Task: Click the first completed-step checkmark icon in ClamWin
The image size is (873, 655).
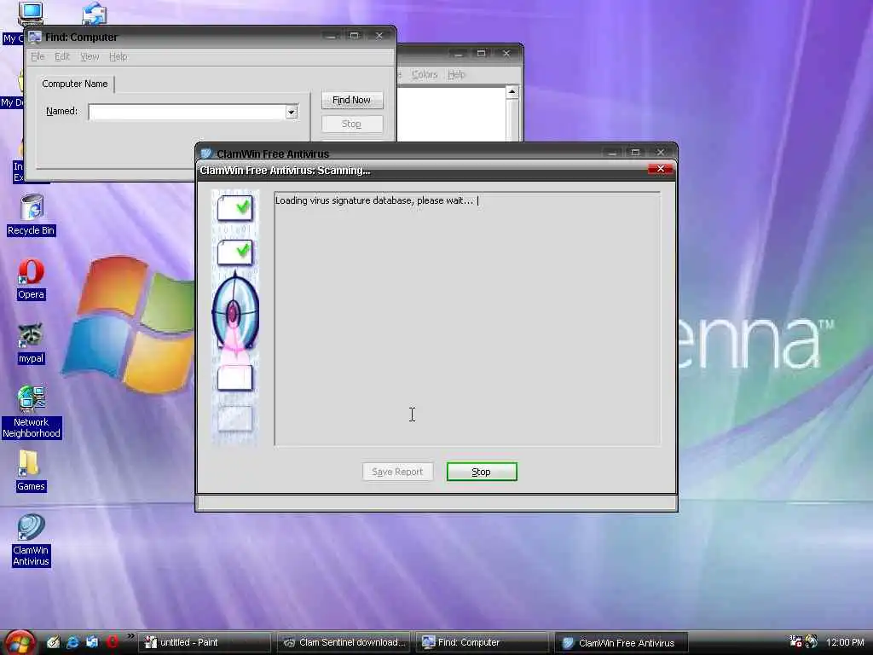Action: point(235,208)
